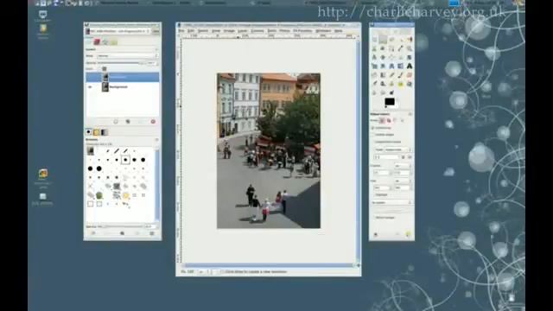Select the Paintbrush tool in toolbox
Viewport: 553px width, 311px height.
pos(400,75)
